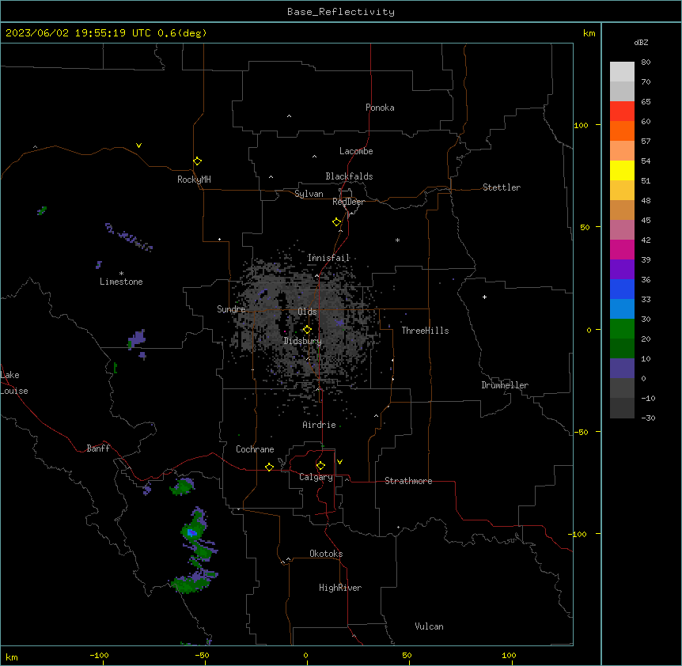The width and height of the screenshot is (682, 666).
Task: Click the Cochrane city label
Action: 255,449
